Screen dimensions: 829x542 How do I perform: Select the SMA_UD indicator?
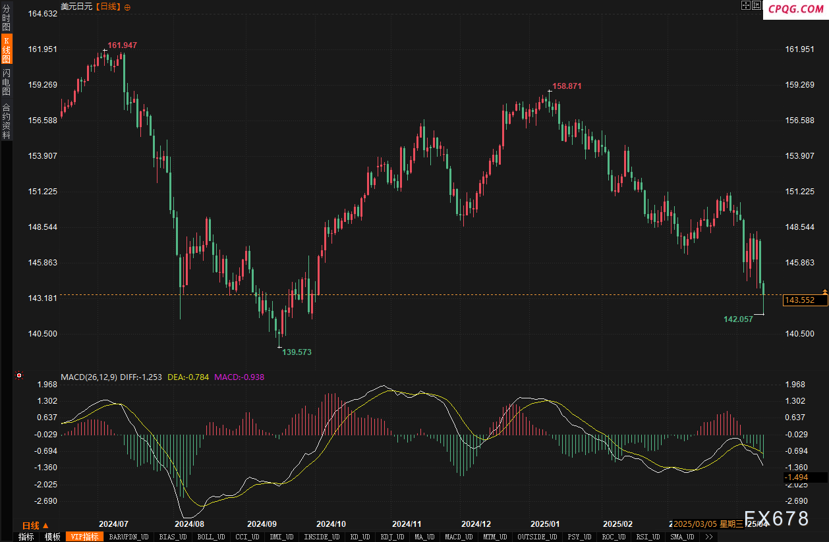coord(682,537)
